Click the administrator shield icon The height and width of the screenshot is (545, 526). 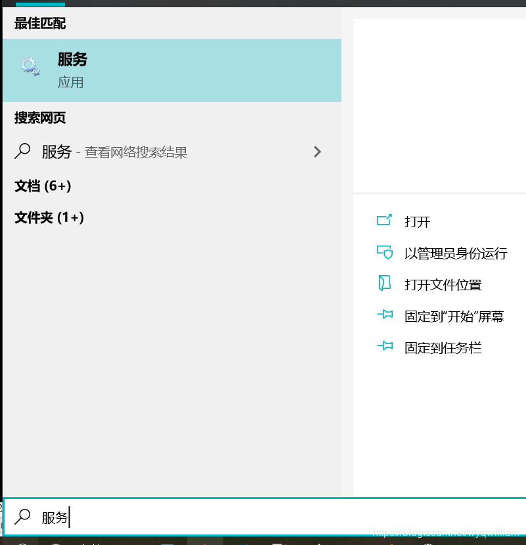[385, 252]
